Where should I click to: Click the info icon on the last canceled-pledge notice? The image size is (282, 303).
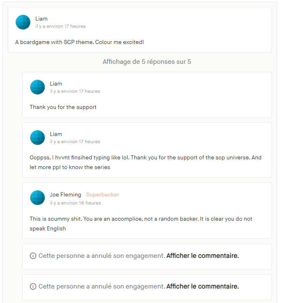pyautogui.click(x=33, y=286)
